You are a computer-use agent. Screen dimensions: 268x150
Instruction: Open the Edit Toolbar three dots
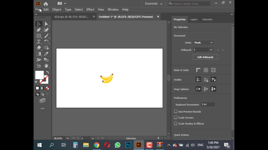coord(43,109)
